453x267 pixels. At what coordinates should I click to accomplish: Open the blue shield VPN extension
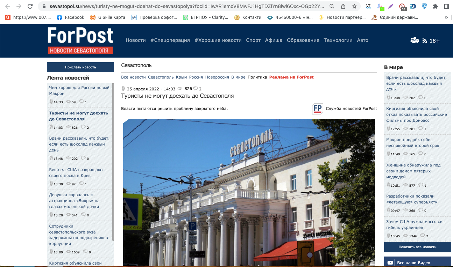424,6
